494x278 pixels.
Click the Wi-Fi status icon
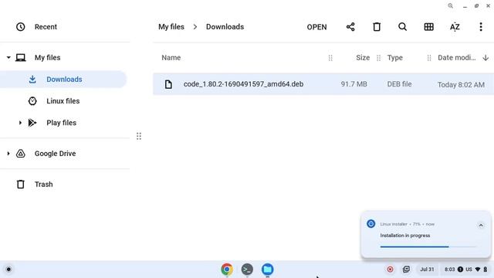tap(478, 270)
